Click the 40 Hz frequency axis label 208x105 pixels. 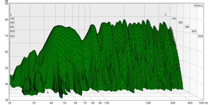pos(51,103)
